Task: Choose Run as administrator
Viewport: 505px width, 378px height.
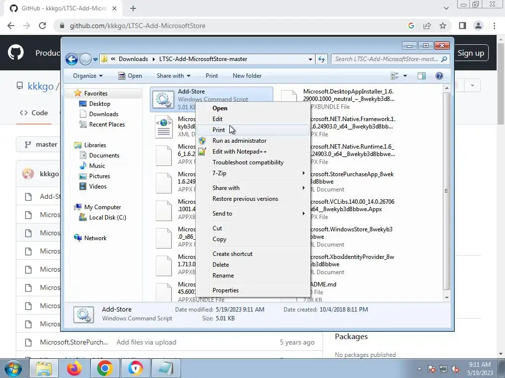Action: tap(252, 141)
